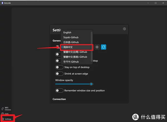Open Help in the left sidebar
This screenshot has width=167, height=122.
[x=5, y=114]
